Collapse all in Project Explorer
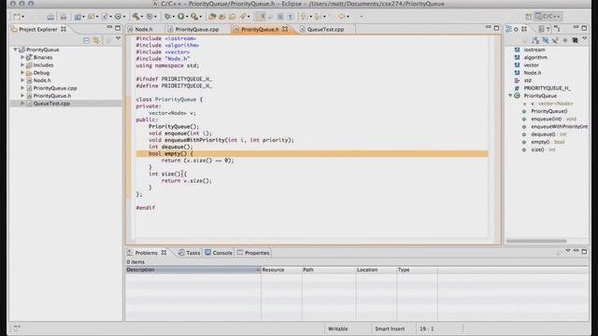 tap(87, 40)
